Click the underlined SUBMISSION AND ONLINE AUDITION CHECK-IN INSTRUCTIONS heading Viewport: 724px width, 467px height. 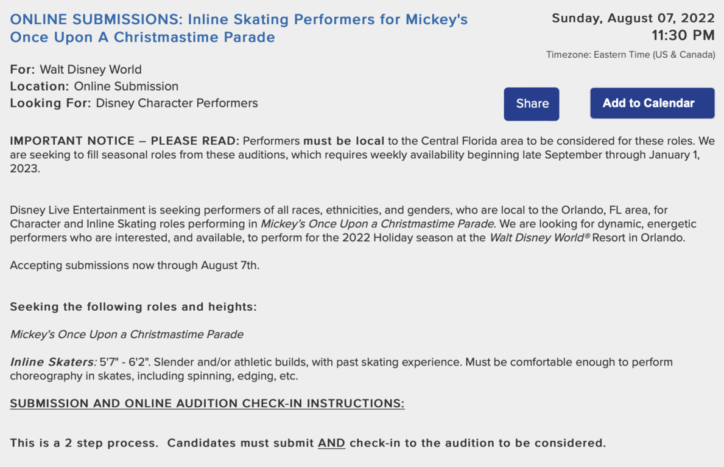207,403
